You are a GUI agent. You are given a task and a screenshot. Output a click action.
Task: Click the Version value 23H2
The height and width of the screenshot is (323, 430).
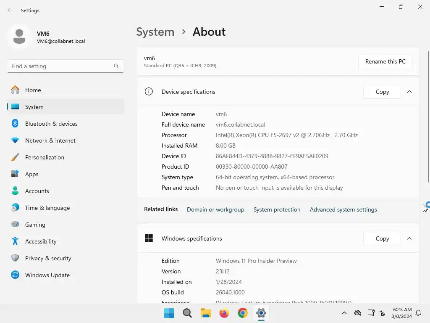(x=223, y=271)
